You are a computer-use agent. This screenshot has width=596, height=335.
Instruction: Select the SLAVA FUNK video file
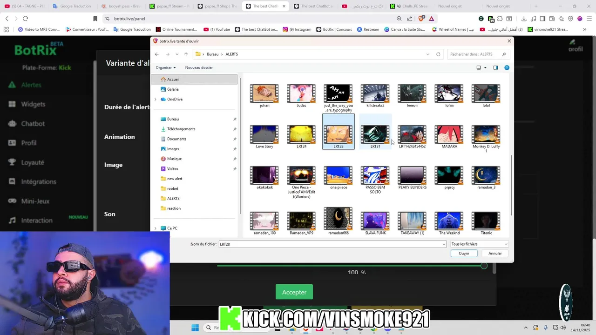pos(375,223)
